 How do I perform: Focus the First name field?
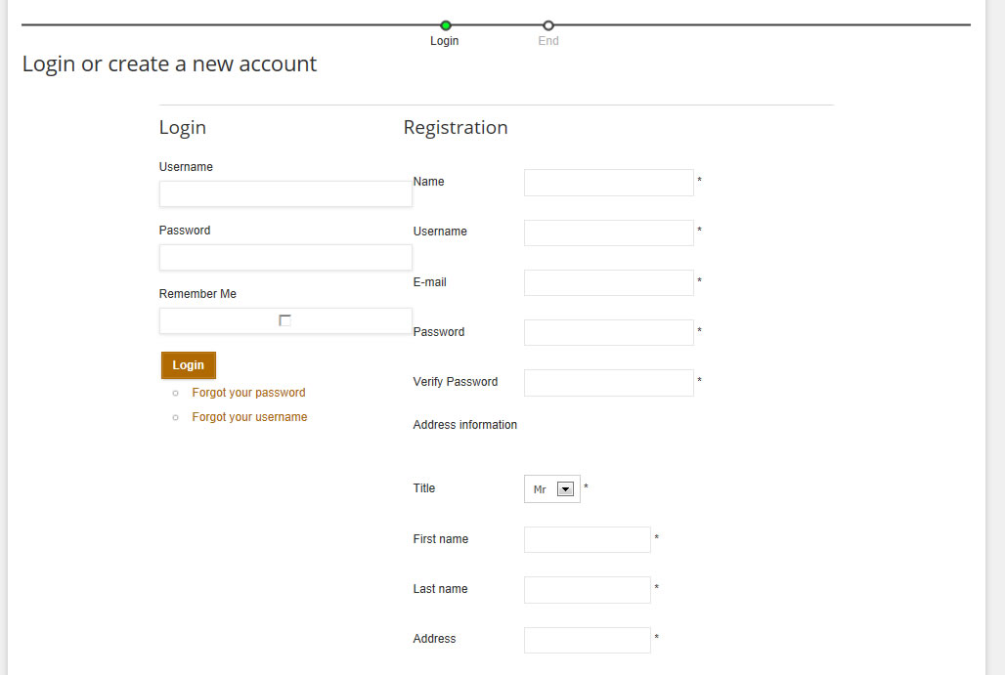click(x=587, y=539)
